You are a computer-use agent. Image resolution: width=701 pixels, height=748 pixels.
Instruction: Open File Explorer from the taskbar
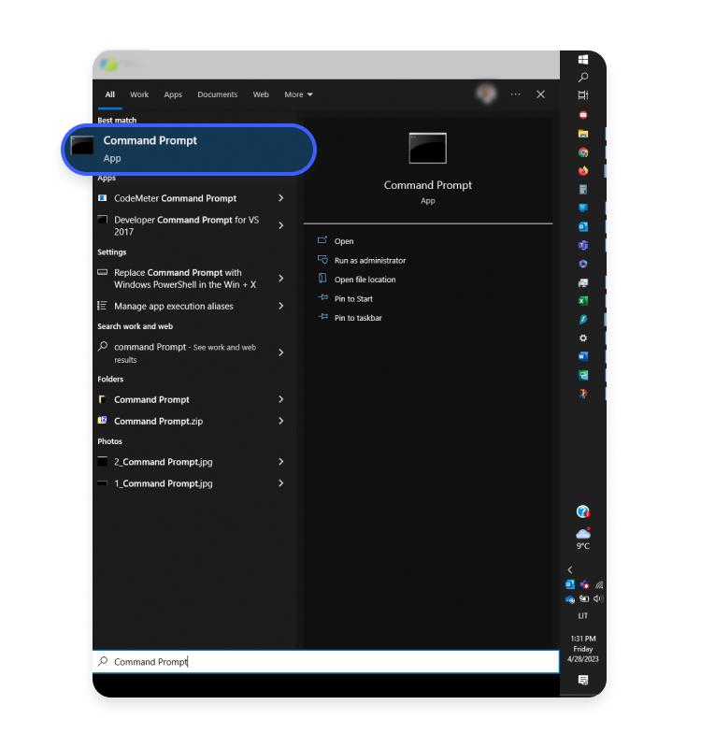(x=582, y=134)
